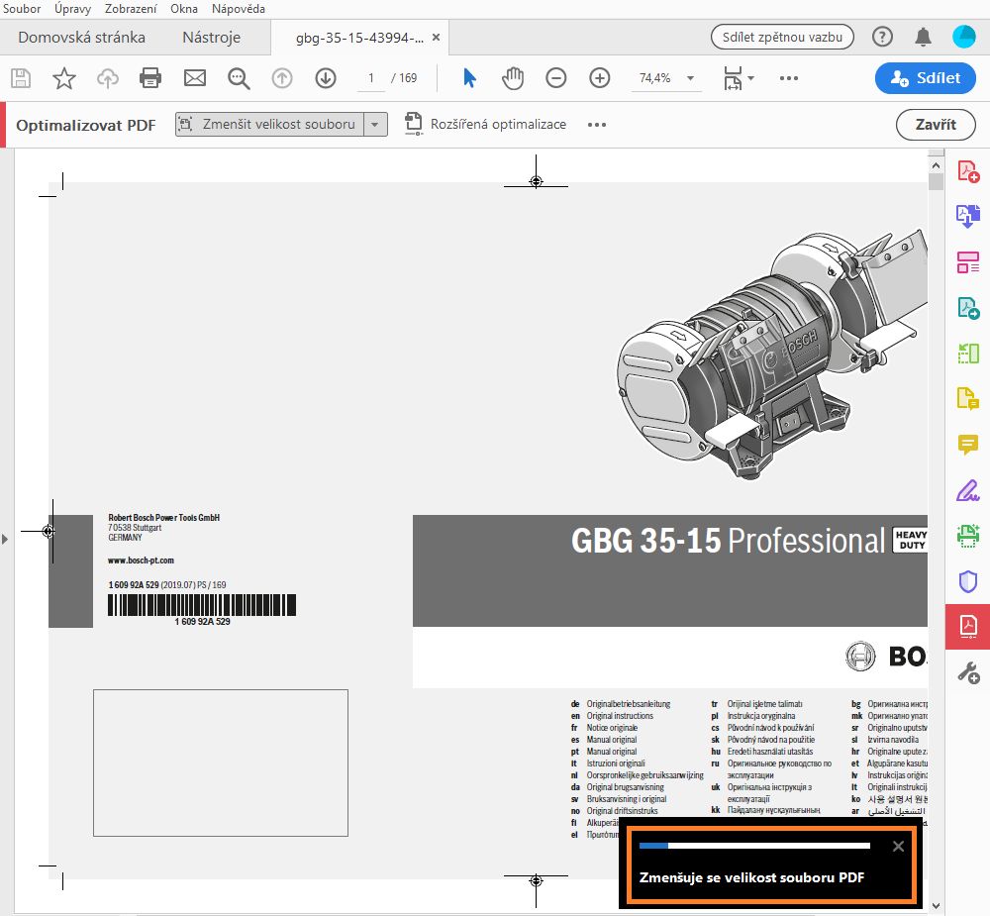
Task: Open the Scan & OCR green printer icon
Action: (x=968, y=535)
